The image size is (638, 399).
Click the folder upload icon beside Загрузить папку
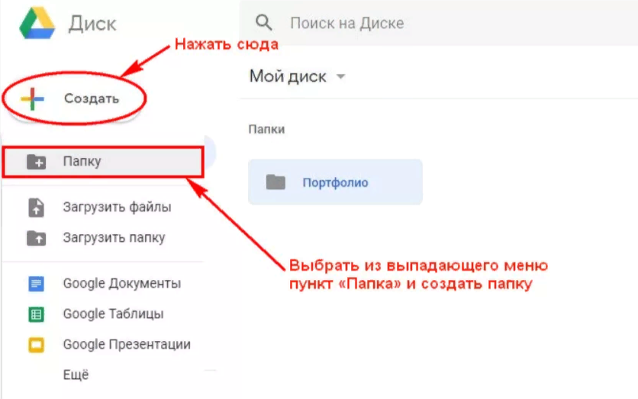click(x=36, y=238)
